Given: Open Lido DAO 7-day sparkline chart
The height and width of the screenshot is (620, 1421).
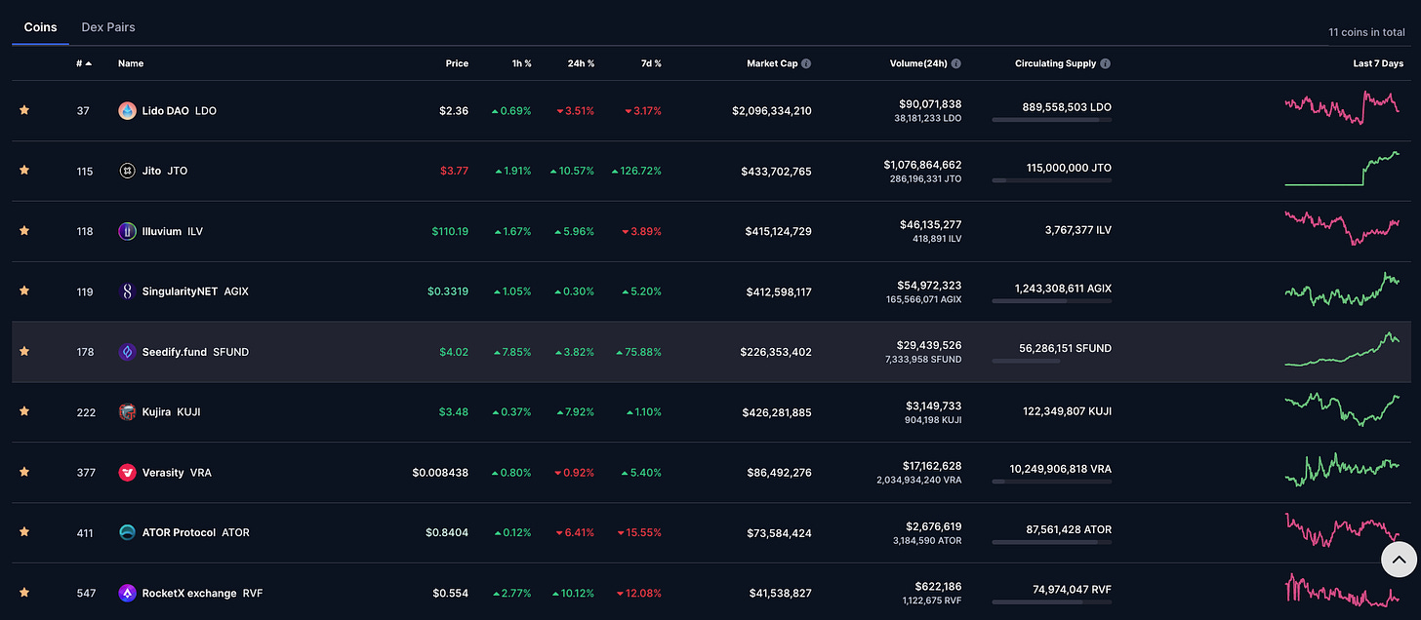Looking at the screenshot, I should click(x=1343, y=107).
